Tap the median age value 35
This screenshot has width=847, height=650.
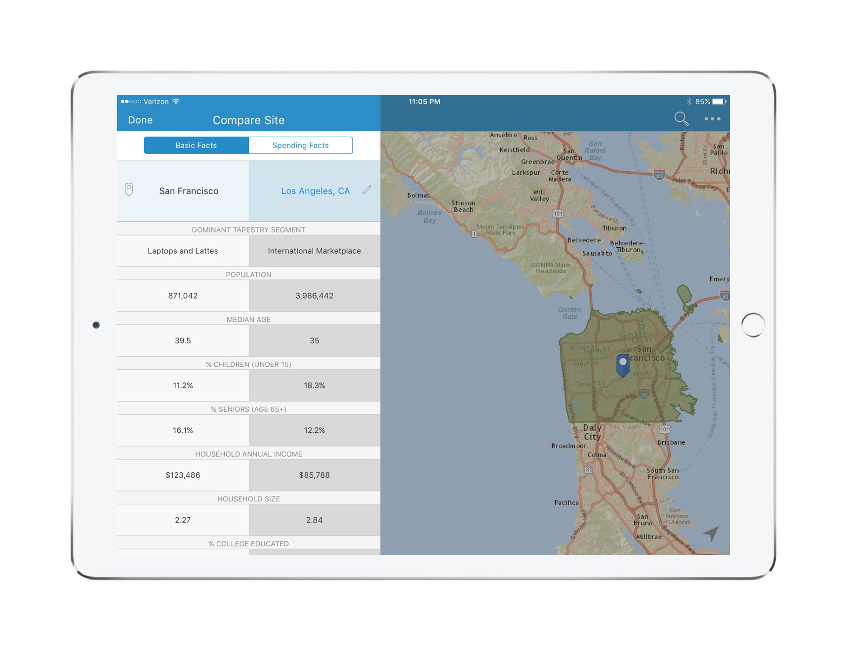[x=315, y=341]
